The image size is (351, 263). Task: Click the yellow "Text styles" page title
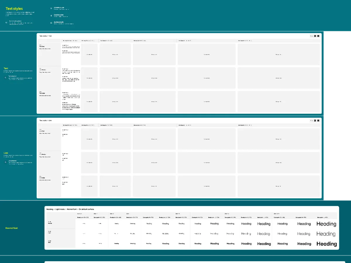click(x=14, y=9)
